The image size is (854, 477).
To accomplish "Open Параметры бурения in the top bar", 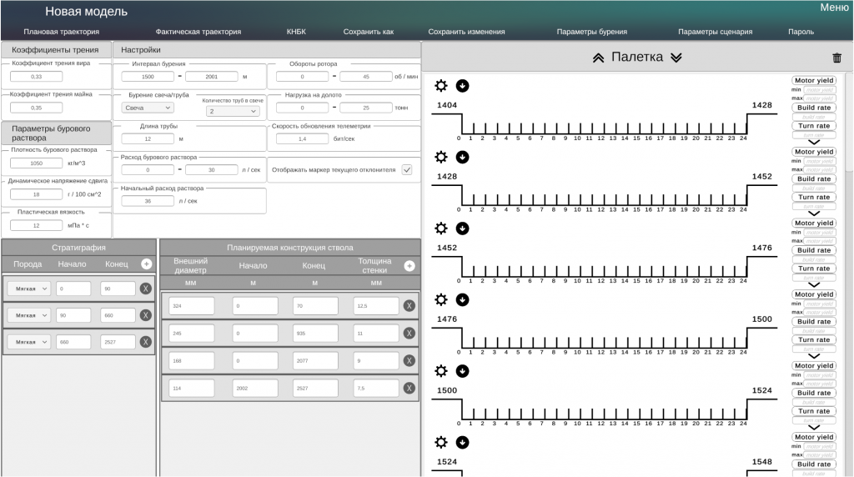I will (x=591, y=32).
